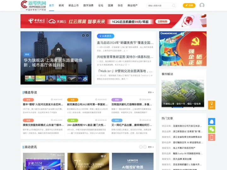Open the 数字消费 nav tab
The image size is (227, 170).
pos(89,5)
